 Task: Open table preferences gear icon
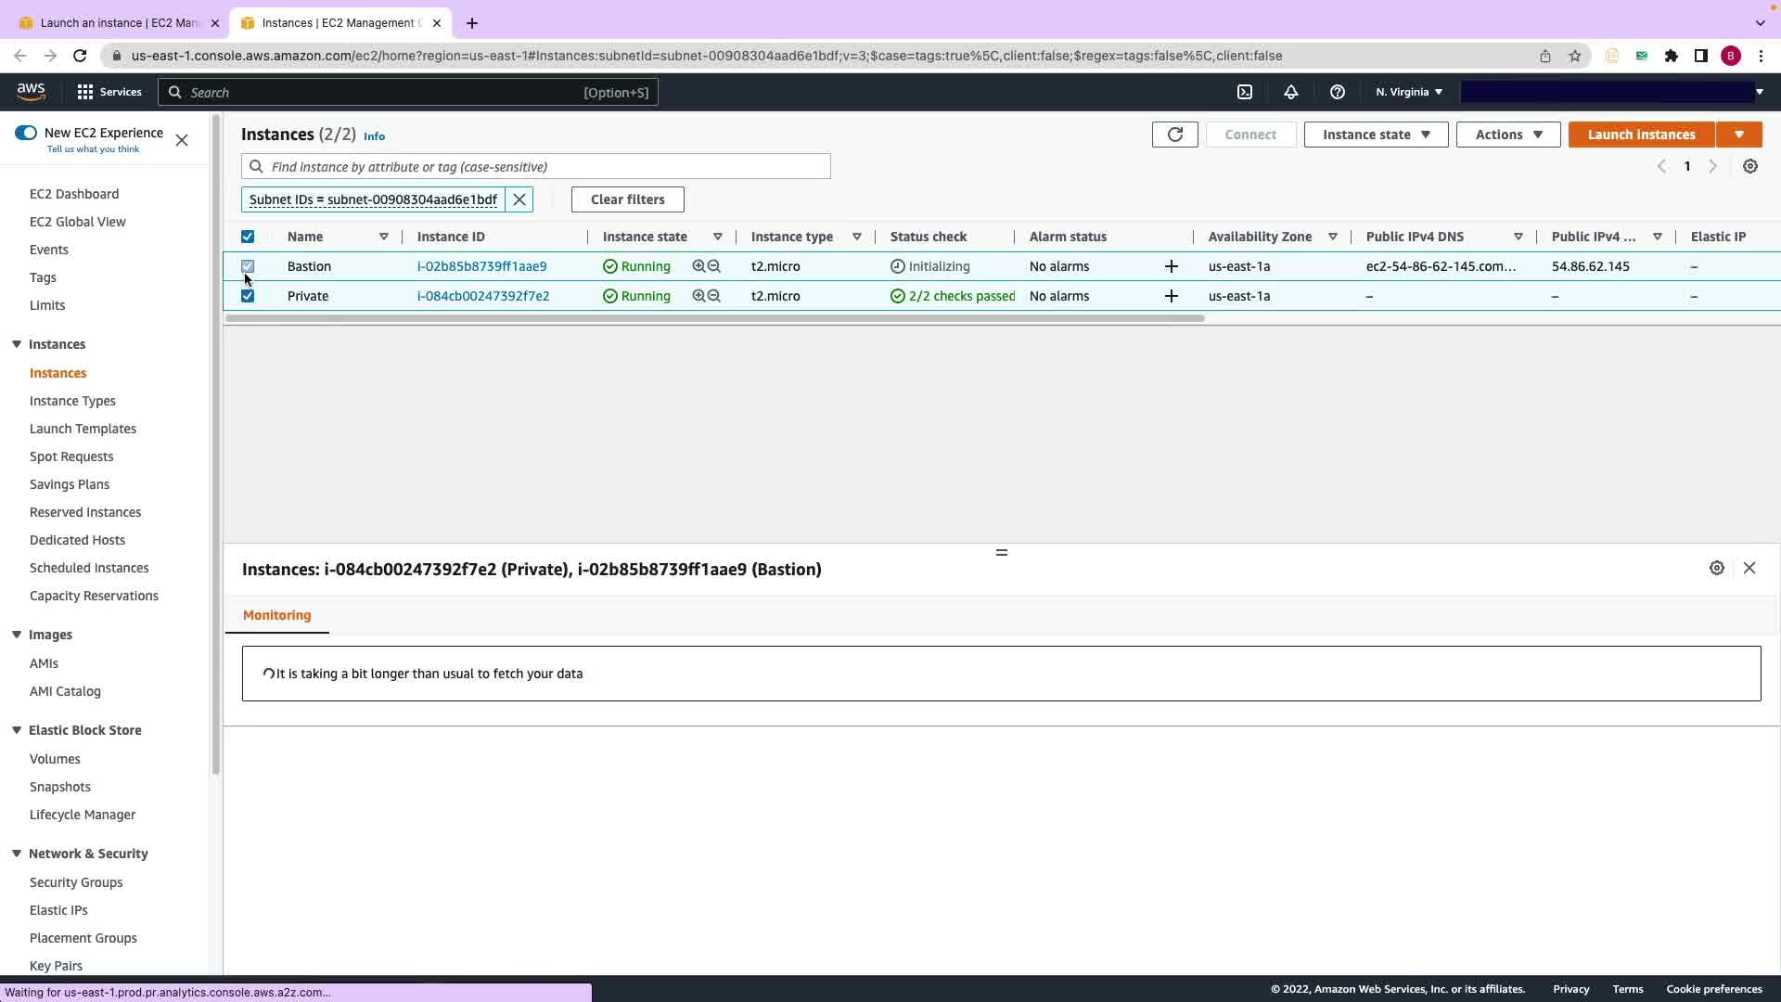pos(1749,166)
